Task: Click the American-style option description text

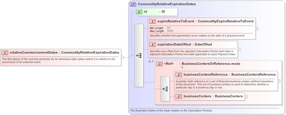Action: click(x=58, y=61)
